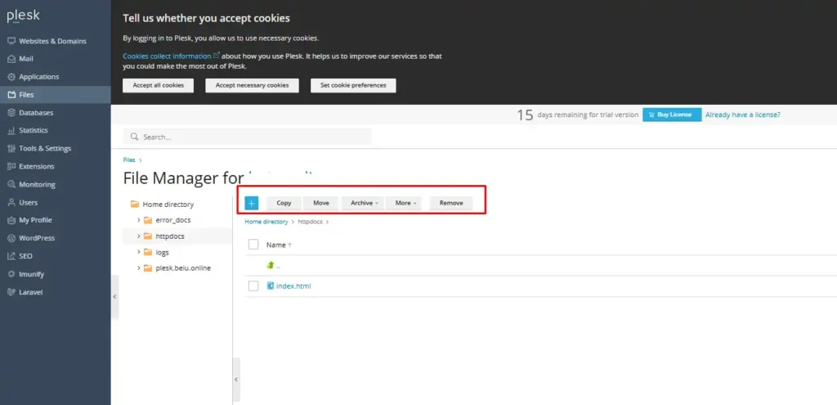Click the Extensions icon in sidebar
837x405 pixels.
pos(11,167)
